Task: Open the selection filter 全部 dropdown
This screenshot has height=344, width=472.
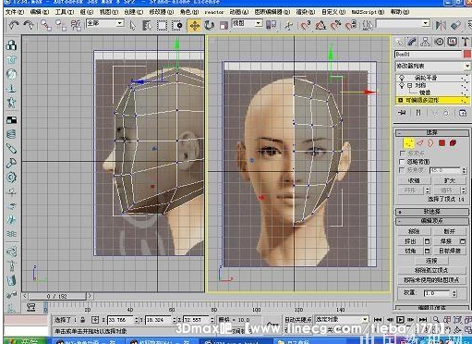Action: tap(120, 23)
